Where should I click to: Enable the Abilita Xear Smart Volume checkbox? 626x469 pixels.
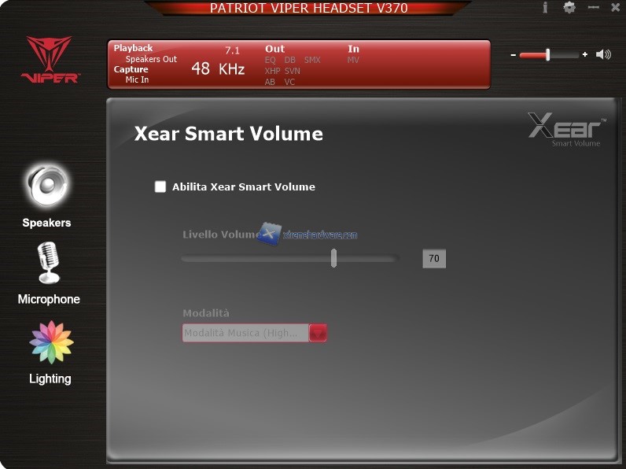[160, 187]
